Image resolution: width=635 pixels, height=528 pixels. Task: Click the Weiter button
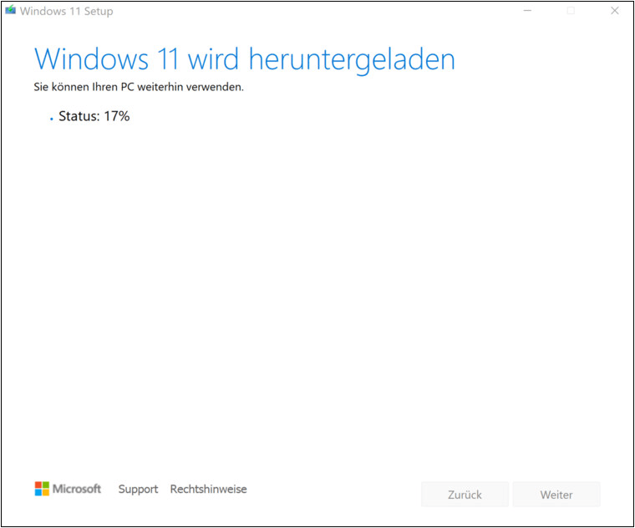(556, 495)
